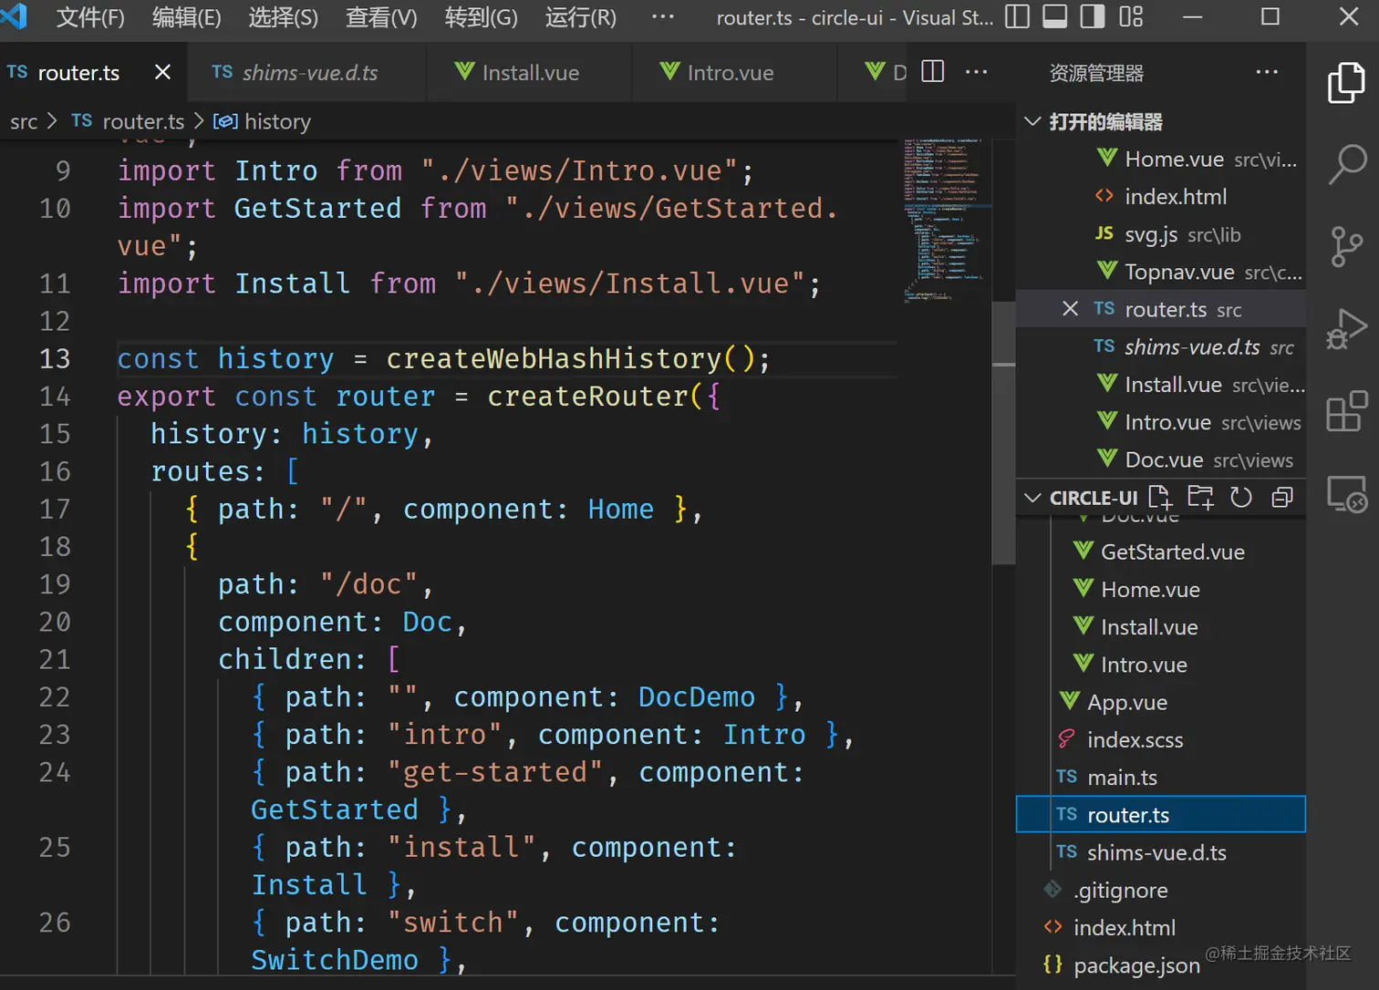Open the Search view icon

pyautogui.click(x=1346, y=164)
